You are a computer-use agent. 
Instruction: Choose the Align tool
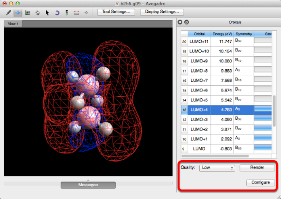[x=86, y=13]
